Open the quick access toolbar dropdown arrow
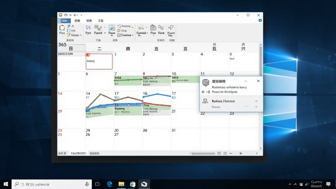336x189 pixels. coord(81,15)
